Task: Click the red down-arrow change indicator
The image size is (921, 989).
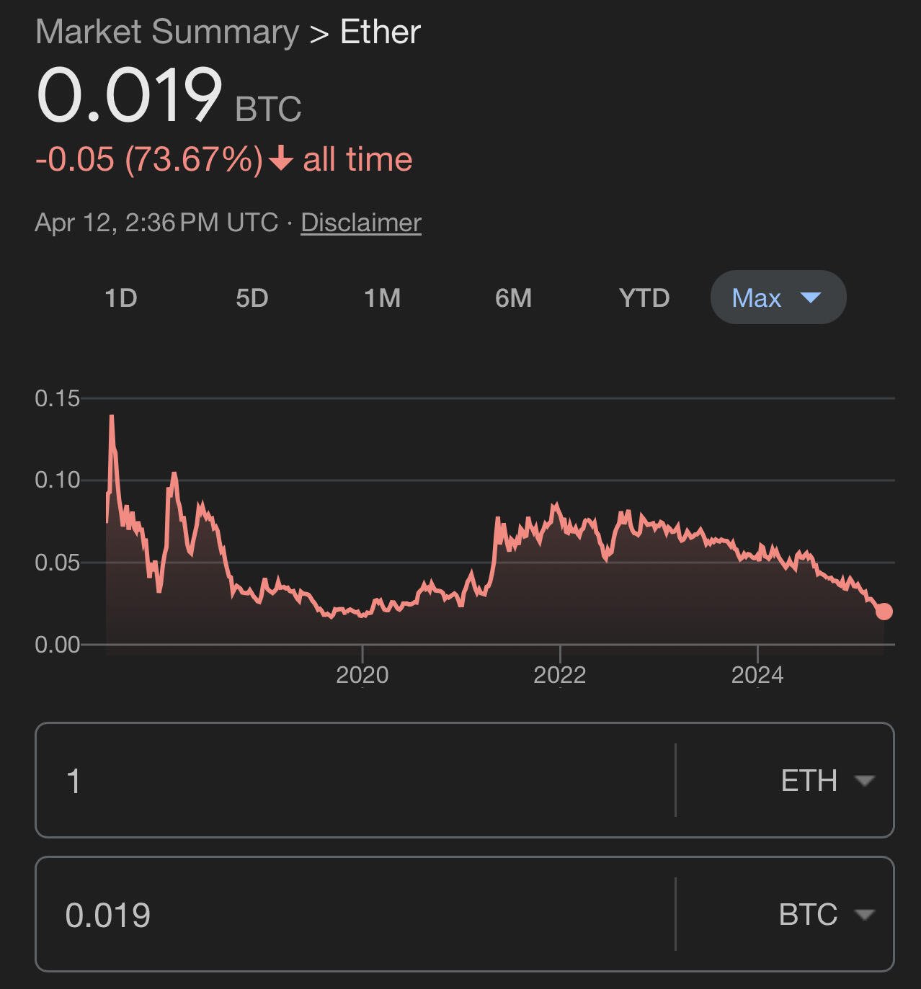Action: coord(281,158)
